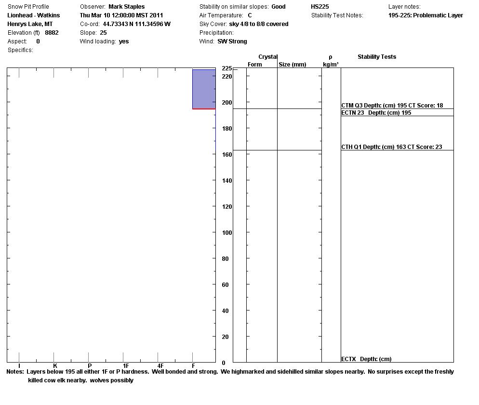The width and height of the screenshot is (479, 405).
Task: Click the 'Size (mm)' column header
Action: coord(293,65)
